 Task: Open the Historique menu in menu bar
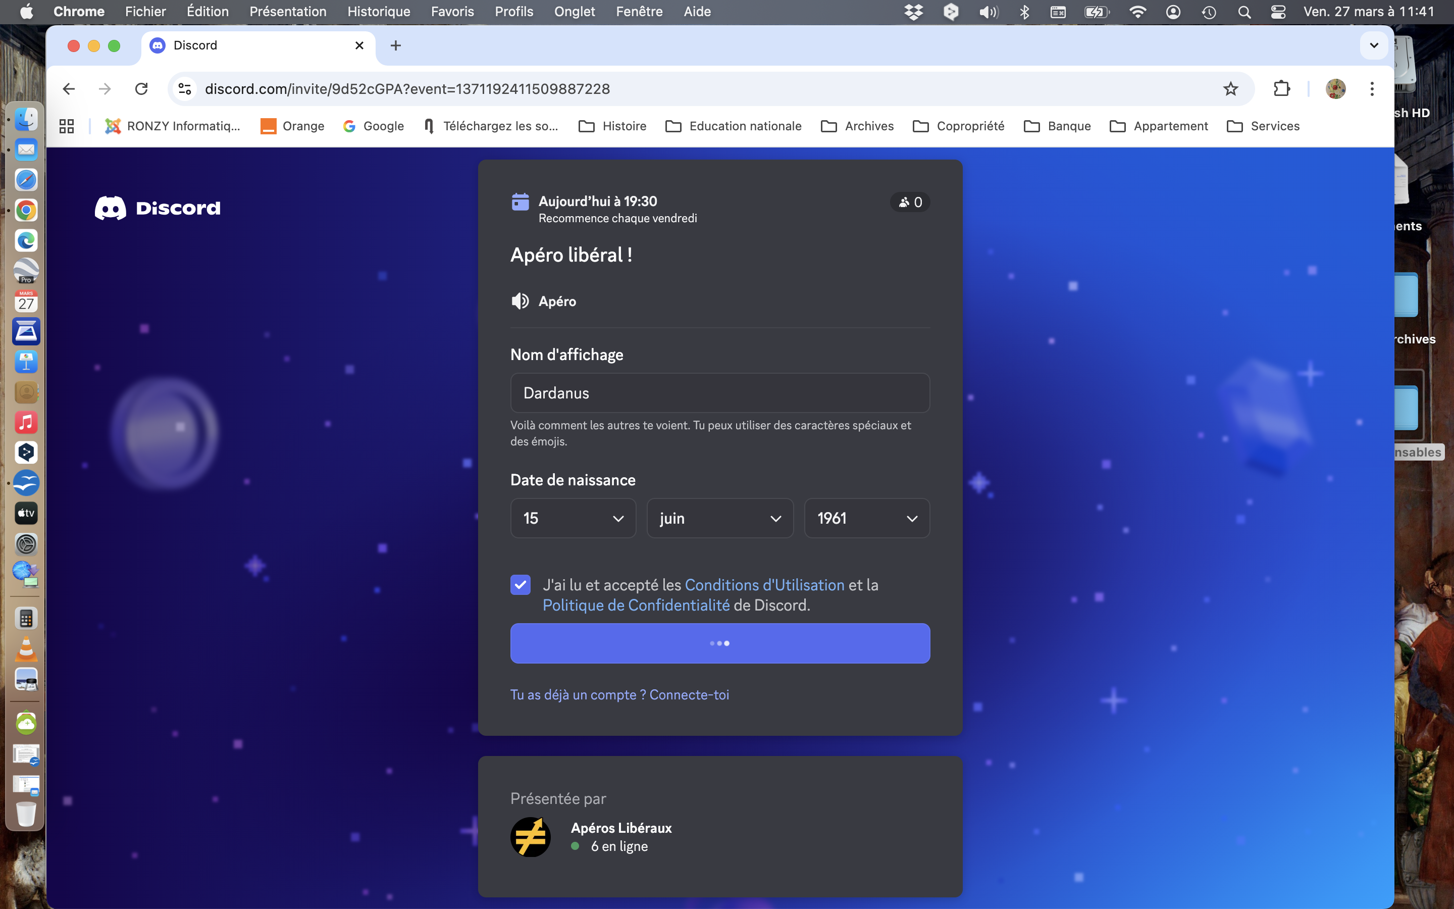tap(379, 12)
